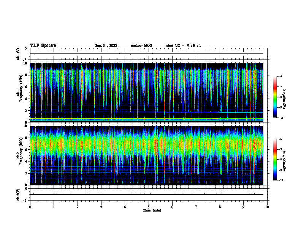Select the ch.1 "Frequency (kHz)" axis label
This screenshot has height=232, width=301.
[21, 88]
